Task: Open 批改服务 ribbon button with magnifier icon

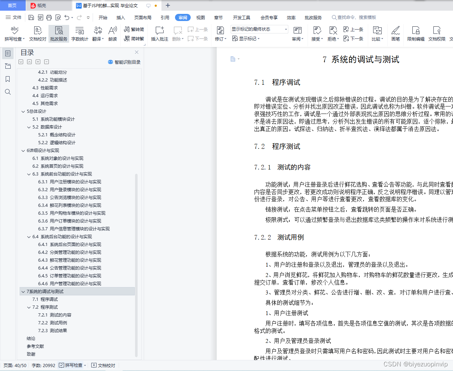Action: 59,34
